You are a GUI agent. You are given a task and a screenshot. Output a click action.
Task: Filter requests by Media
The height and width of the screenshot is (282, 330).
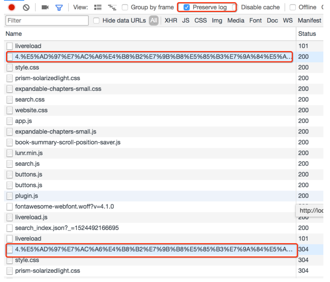pos(236,21)
